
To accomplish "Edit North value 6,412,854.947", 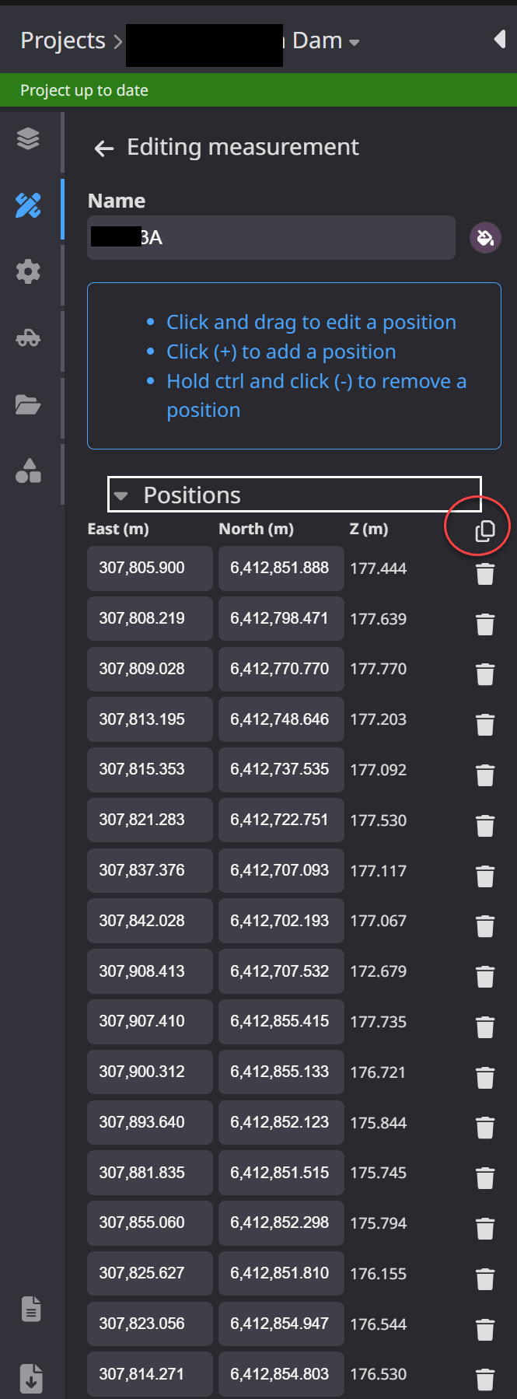I will coord(281,1324).
